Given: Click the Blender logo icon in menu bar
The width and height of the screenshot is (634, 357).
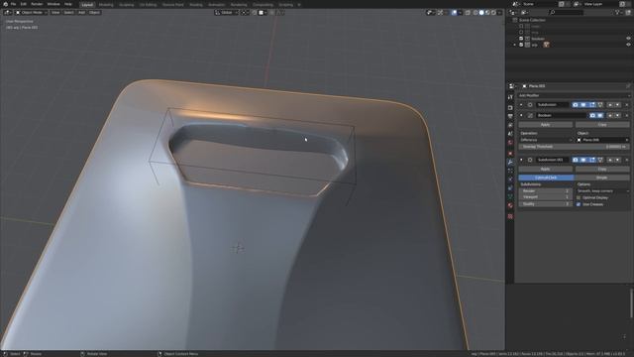Looking at the screenshot, I should (x=5, y=4).
